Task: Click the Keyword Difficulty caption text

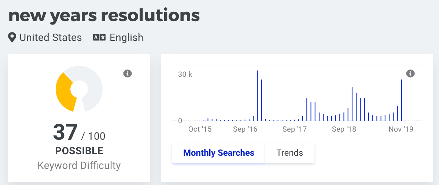Action: [x=79, y=165]
